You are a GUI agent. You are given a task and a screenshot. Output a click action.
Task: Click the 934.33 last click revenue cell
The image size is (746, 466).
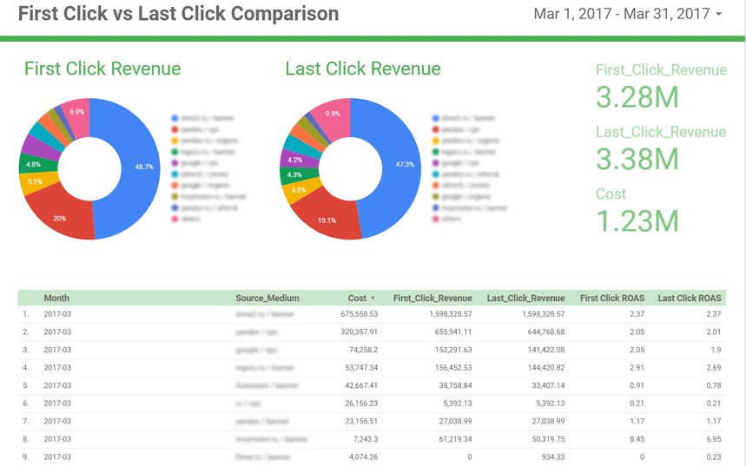(553, 457)
